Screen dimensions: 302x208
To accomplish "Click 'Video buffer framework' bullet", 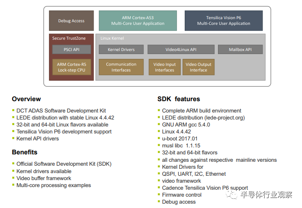I will [x=44, y=178].
